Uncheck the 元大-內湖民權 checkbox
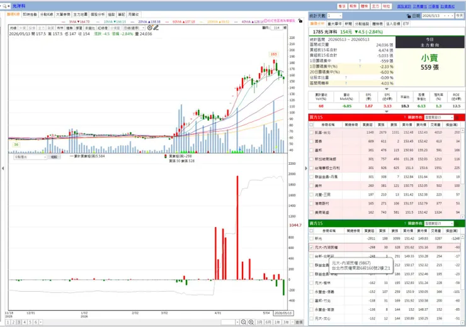Viewport: 466px width, 327px height. [x=312, y=247]
